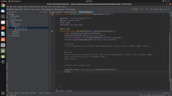
Task: Click the red Stop button in toolbar
Action: point(156,9)
